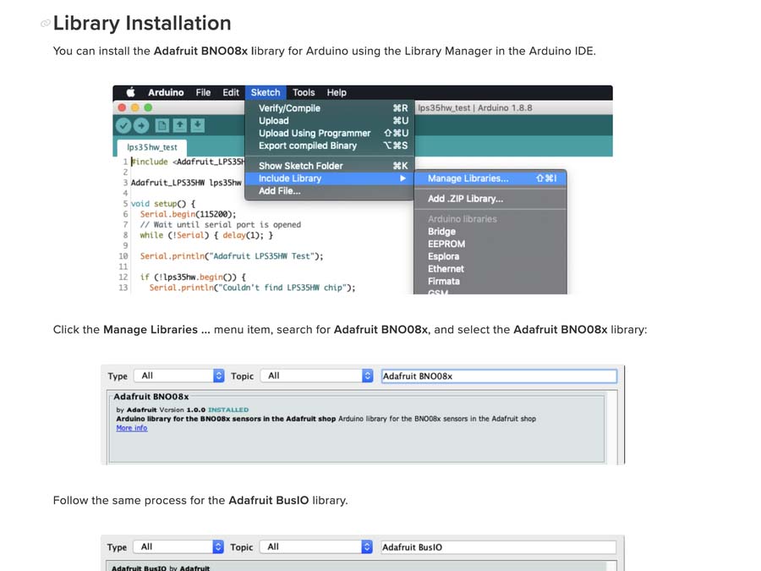Click the Library Installation heading
This screenshot has height=571, width=761.
[142, 24]
